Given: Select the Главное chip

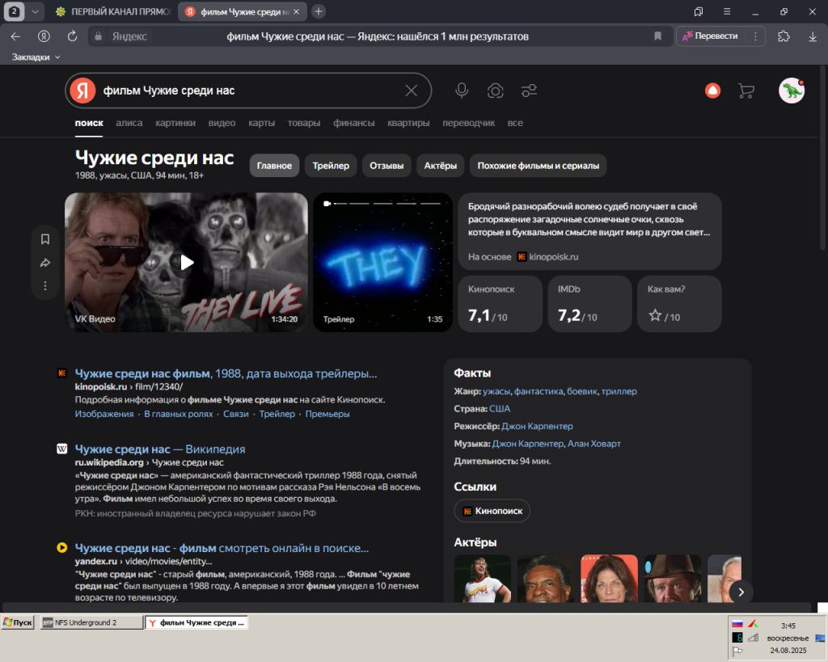Looking at the screenshot, I should tap(274, 166).
